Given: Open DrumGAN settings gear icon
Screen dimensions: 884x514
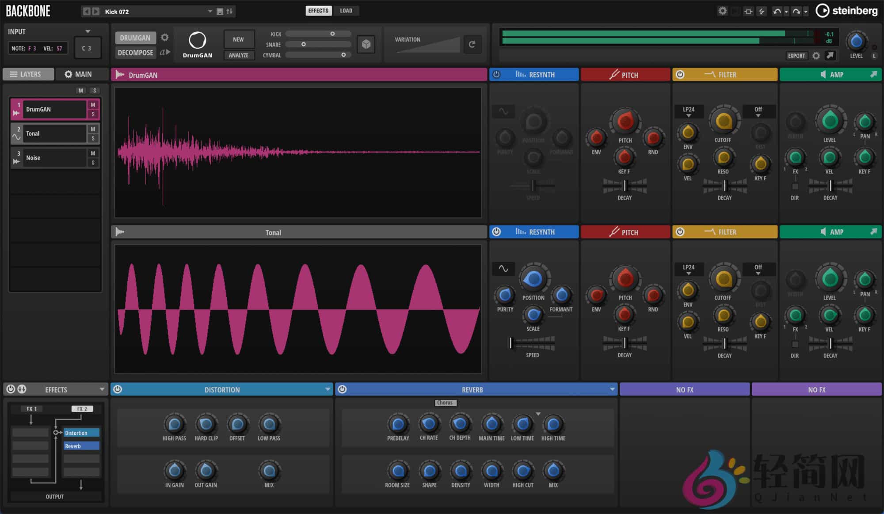Looking at the screenshot, I should click(165, 38).
